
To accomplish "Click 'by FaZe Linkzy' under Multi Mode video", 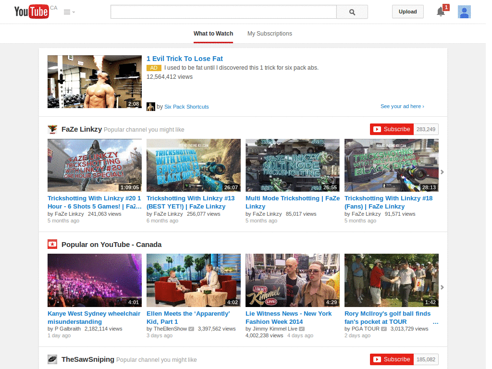I will pos(264,214).
